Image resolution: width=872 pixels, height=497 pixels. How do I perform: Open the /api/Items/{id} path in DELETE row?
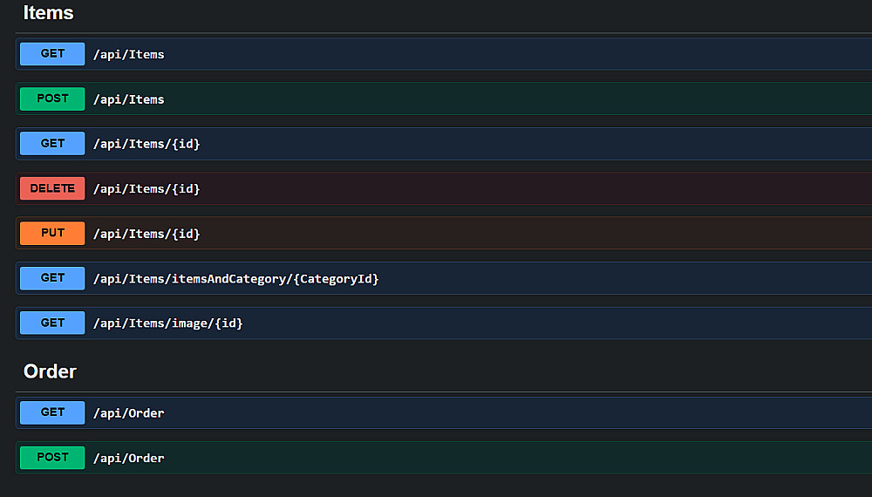(x=146, y=188)
